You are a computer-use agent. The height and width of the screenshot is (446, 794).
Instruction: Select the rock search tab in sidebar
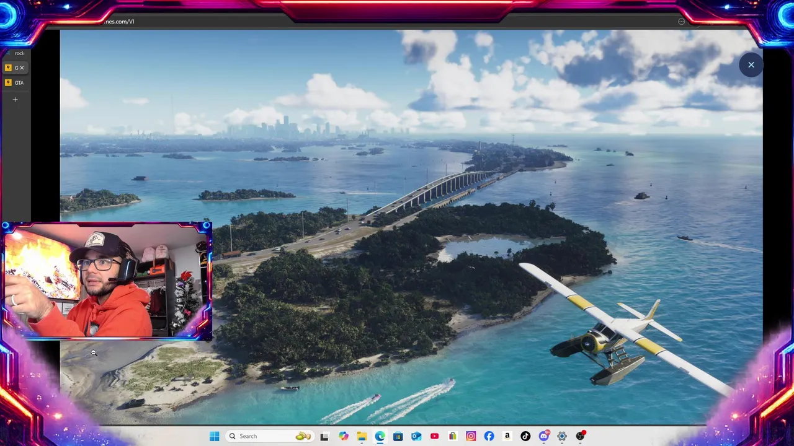[x=15, y=53]
